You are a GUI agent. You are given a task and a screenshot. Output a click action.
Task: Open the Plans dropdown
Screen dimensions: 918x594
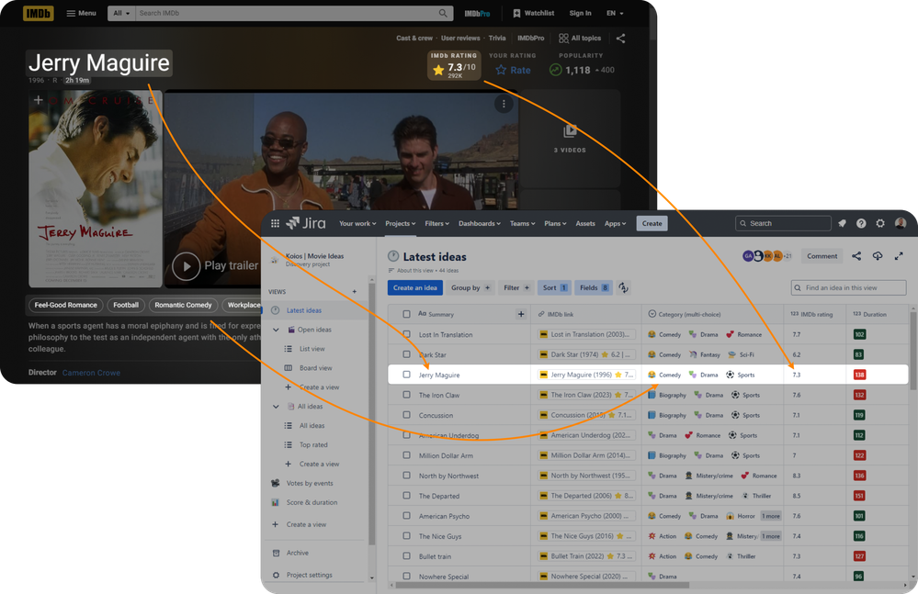[555, 223]
